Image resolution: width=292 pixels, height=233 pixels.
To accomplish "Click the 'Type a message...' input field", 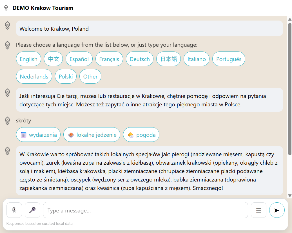I will (x=145, y=210).
